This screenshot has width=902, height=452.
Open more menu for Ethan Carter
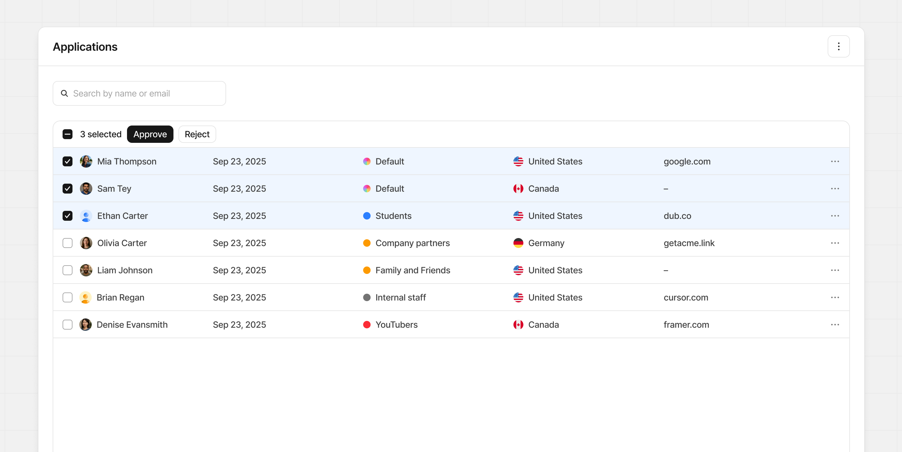(835, 216)
